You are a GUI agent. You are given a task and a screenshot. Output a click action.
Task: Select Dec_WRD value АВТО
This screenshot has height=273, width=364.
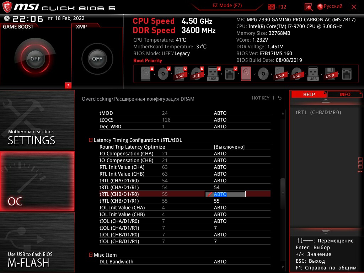[x=220, y=127]
